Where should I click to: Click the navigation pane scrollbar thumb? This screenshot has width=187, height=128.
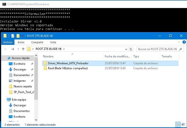pos(36,78)
